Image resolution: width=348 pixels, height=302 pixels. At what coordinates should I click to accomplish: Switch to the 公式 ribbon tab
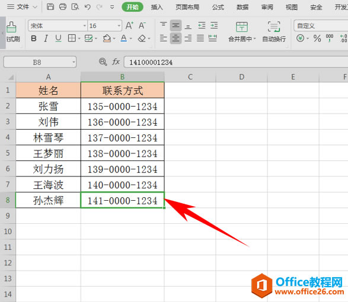coord(218,7)
